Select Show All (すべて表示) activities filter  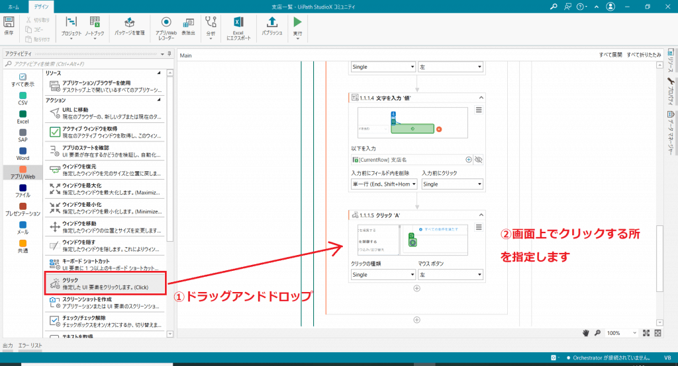click(x=23, y=81)
